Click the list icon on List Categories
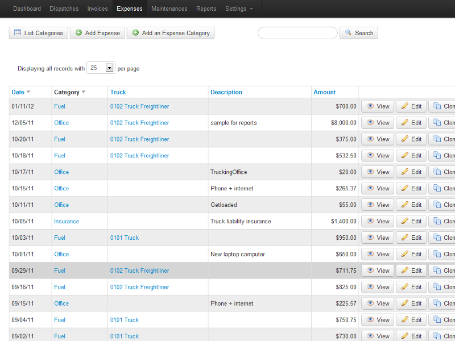 18,33
